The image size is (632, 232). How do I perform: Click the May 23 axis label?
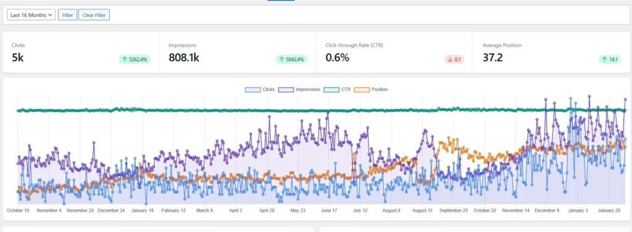pyautogui.click(x=298, y=210)
